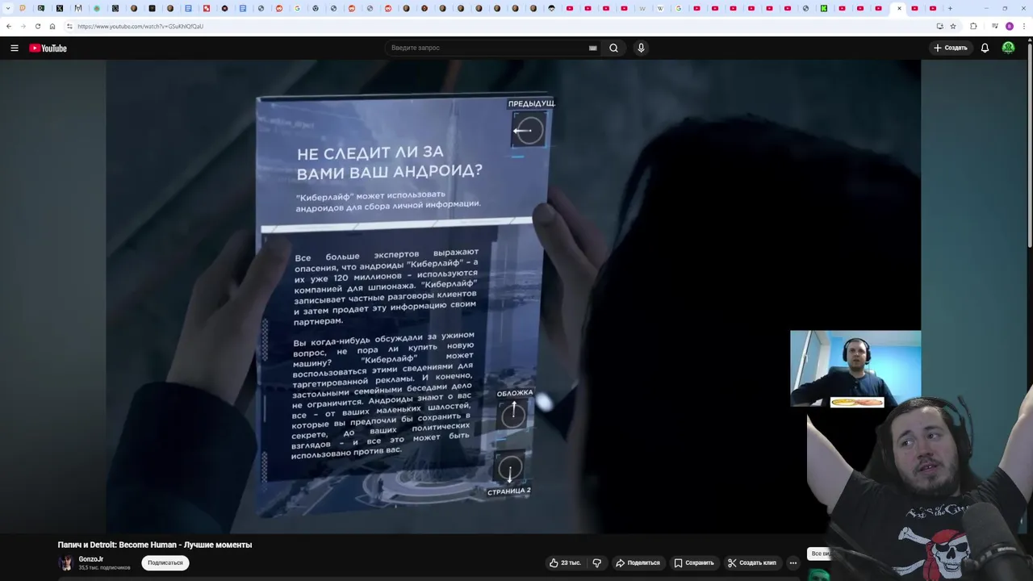Select the youtube.com URL in address bar
Viewport: 1033px width, 581px height.
point(140,27)
